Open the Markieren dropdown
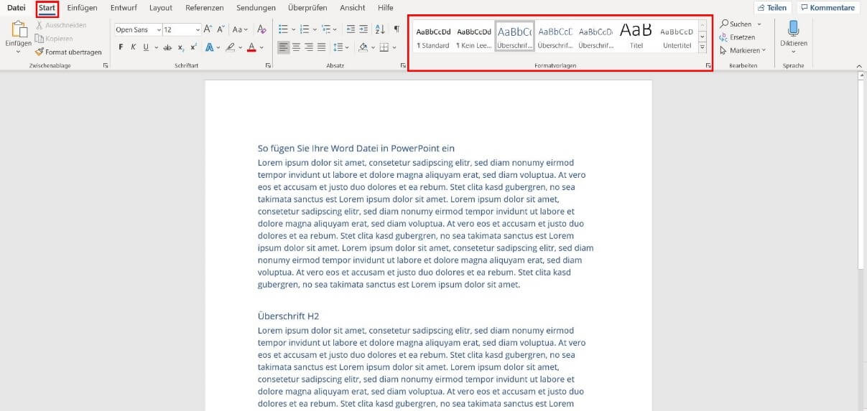The height and width of the screenshot is (411, 867). 743,50
